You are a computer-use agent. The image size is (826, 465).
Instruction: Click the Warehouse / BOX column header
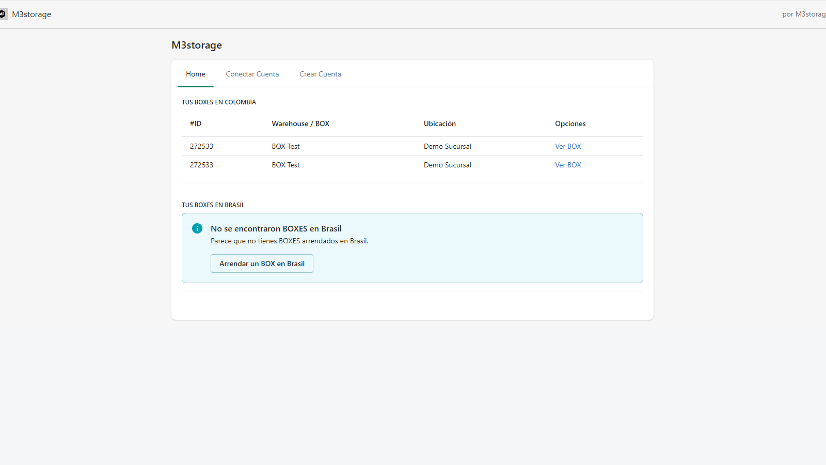(300, 123)
